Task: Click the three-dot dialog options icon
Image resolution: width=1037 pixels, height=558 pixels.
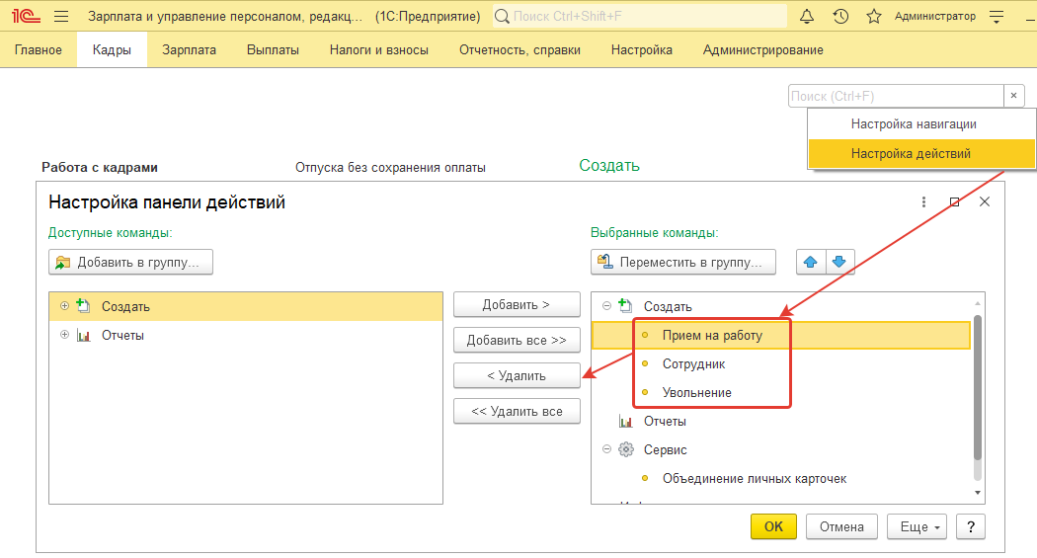Action: pyautogui.click(x=923, y=201)
